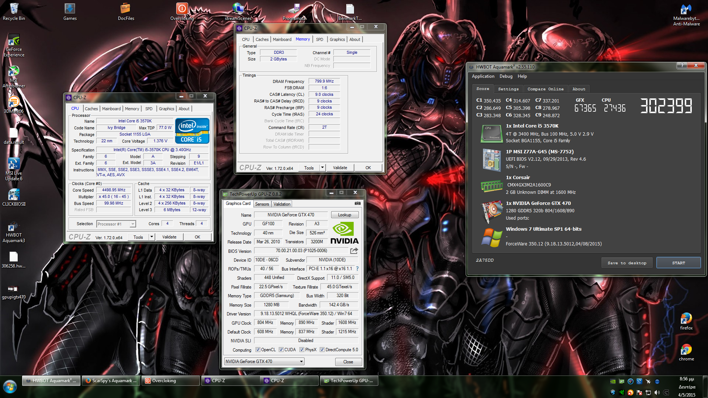Open the Windows Start orb

tap(10, 387)
